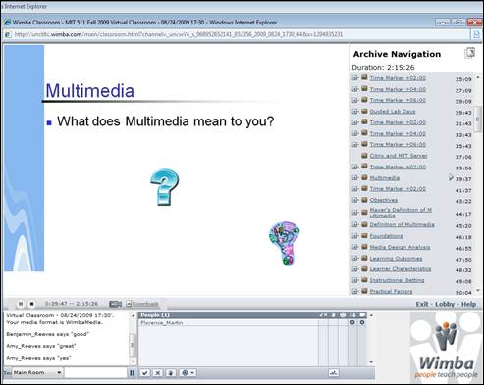Stop the archive playback

point(31,304)
